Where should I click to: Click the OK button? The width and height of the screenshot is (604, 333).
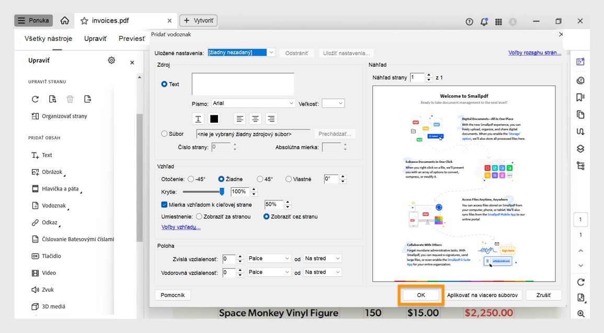click(x=420, y=295)
